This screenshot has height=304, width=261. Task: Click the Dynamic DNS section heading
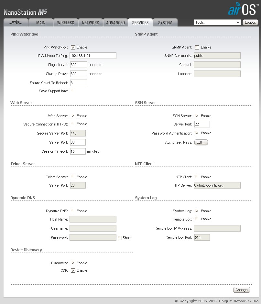tap(23, 198)
